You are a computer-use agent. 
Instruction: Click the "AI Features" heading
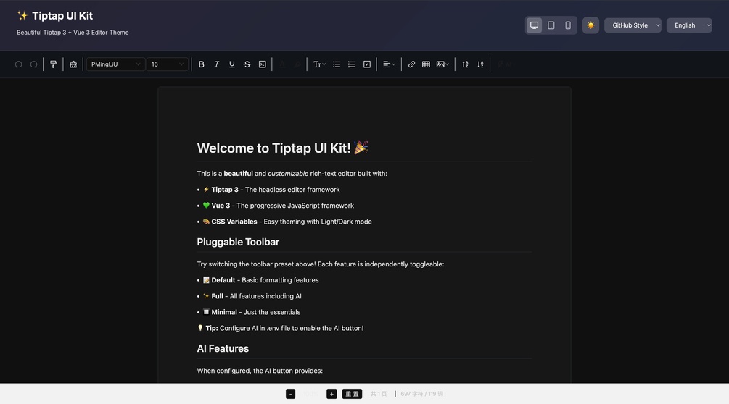[223, 348]
